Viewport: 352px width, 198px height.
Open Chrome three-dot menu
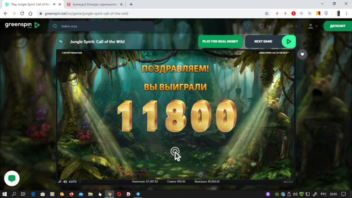point(346,13)
